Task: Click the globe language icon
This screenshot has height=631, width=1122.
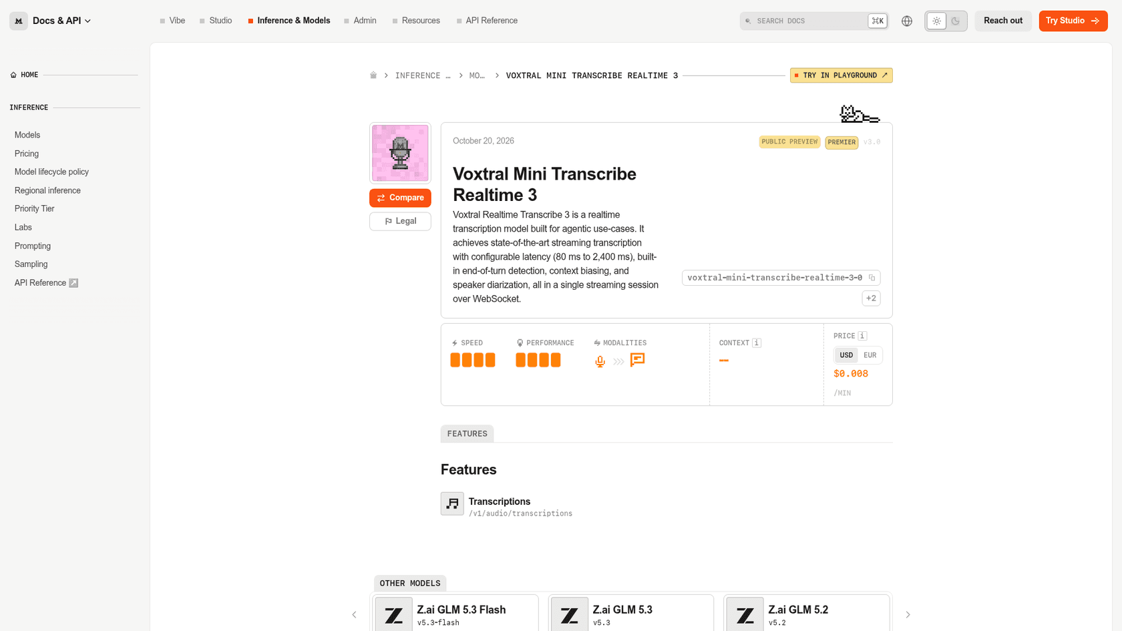Action: (906, 21)
